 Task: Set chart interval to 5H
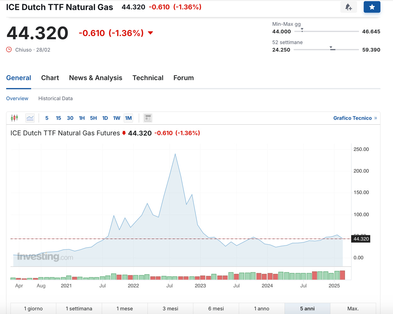pyautogui.click(x=93, y=118)
